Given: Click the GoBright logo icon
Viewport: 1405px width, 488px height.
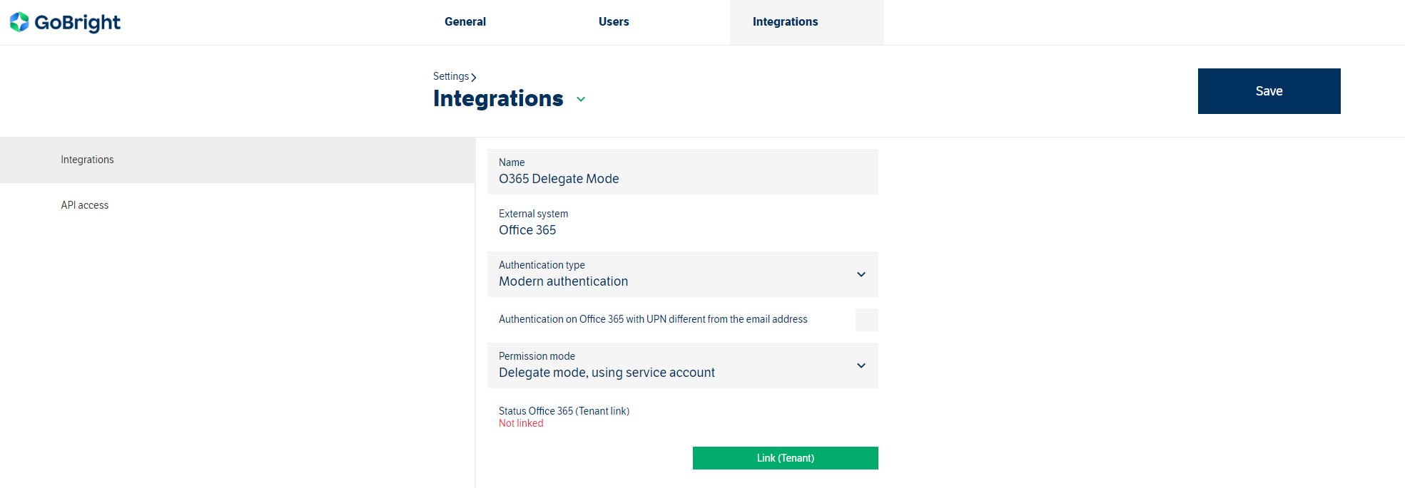Looking at the screenshot, I should tap(19, 22).
